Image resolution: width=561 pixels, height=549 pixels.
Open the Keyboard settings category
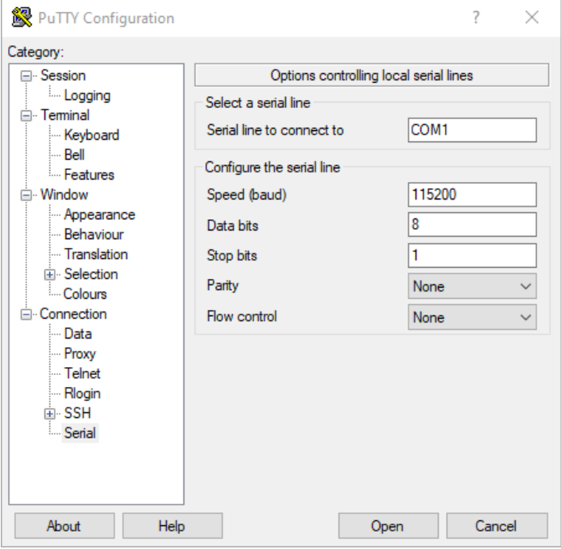click(x=91, y=135)
